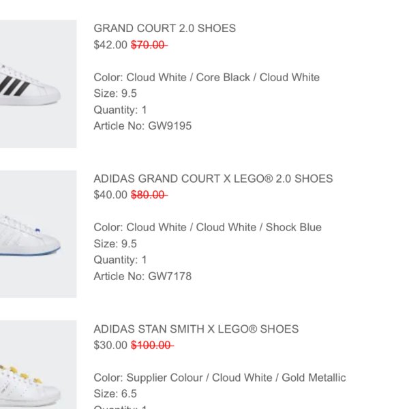Image resolution: width=409 pixels, height=409 pixels.
Task: Click the GRAND COURT 2.0 SHOES title
Action: tap(164, 28)
